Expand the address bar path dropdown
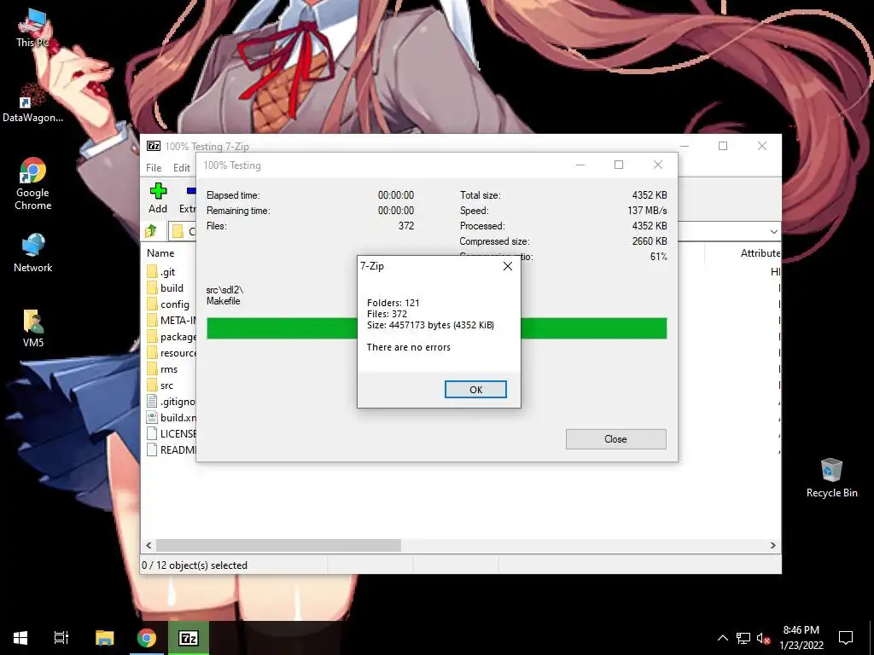 (x=773, y=231)
